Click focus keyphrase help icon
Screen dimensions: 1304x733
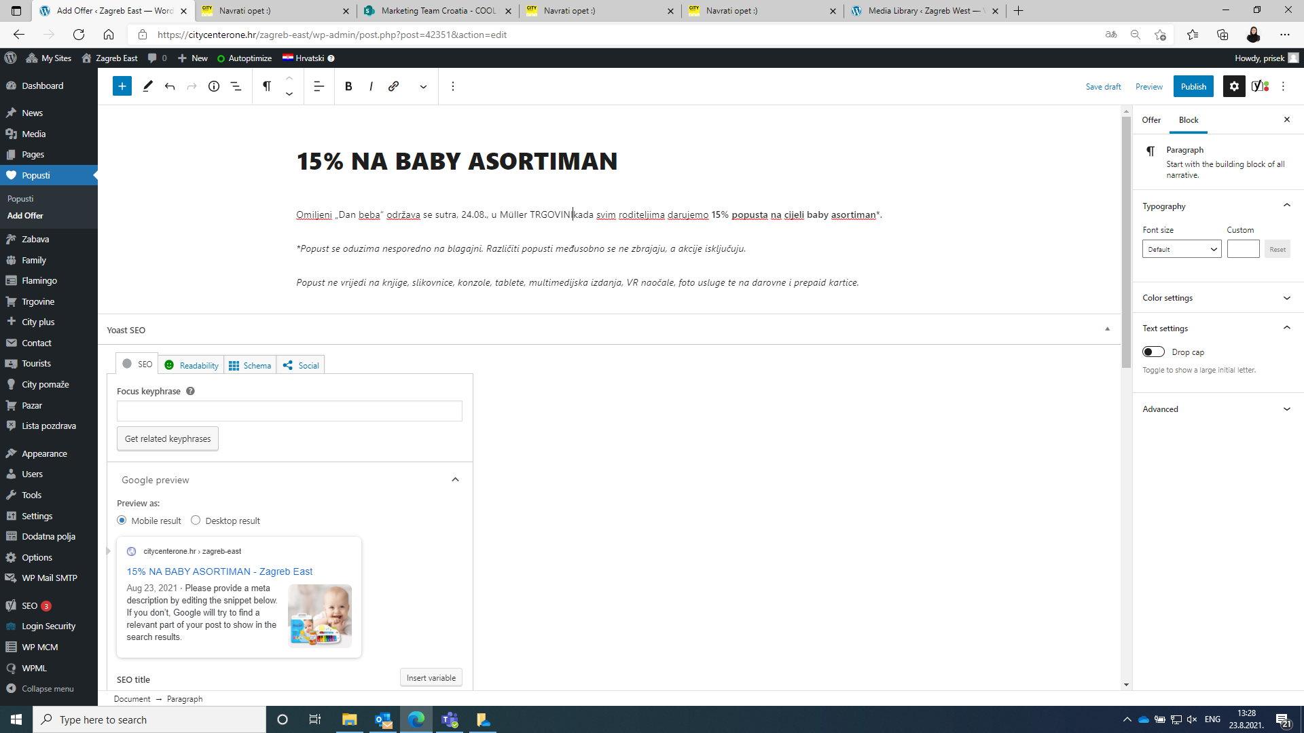(x=190, y=391)
